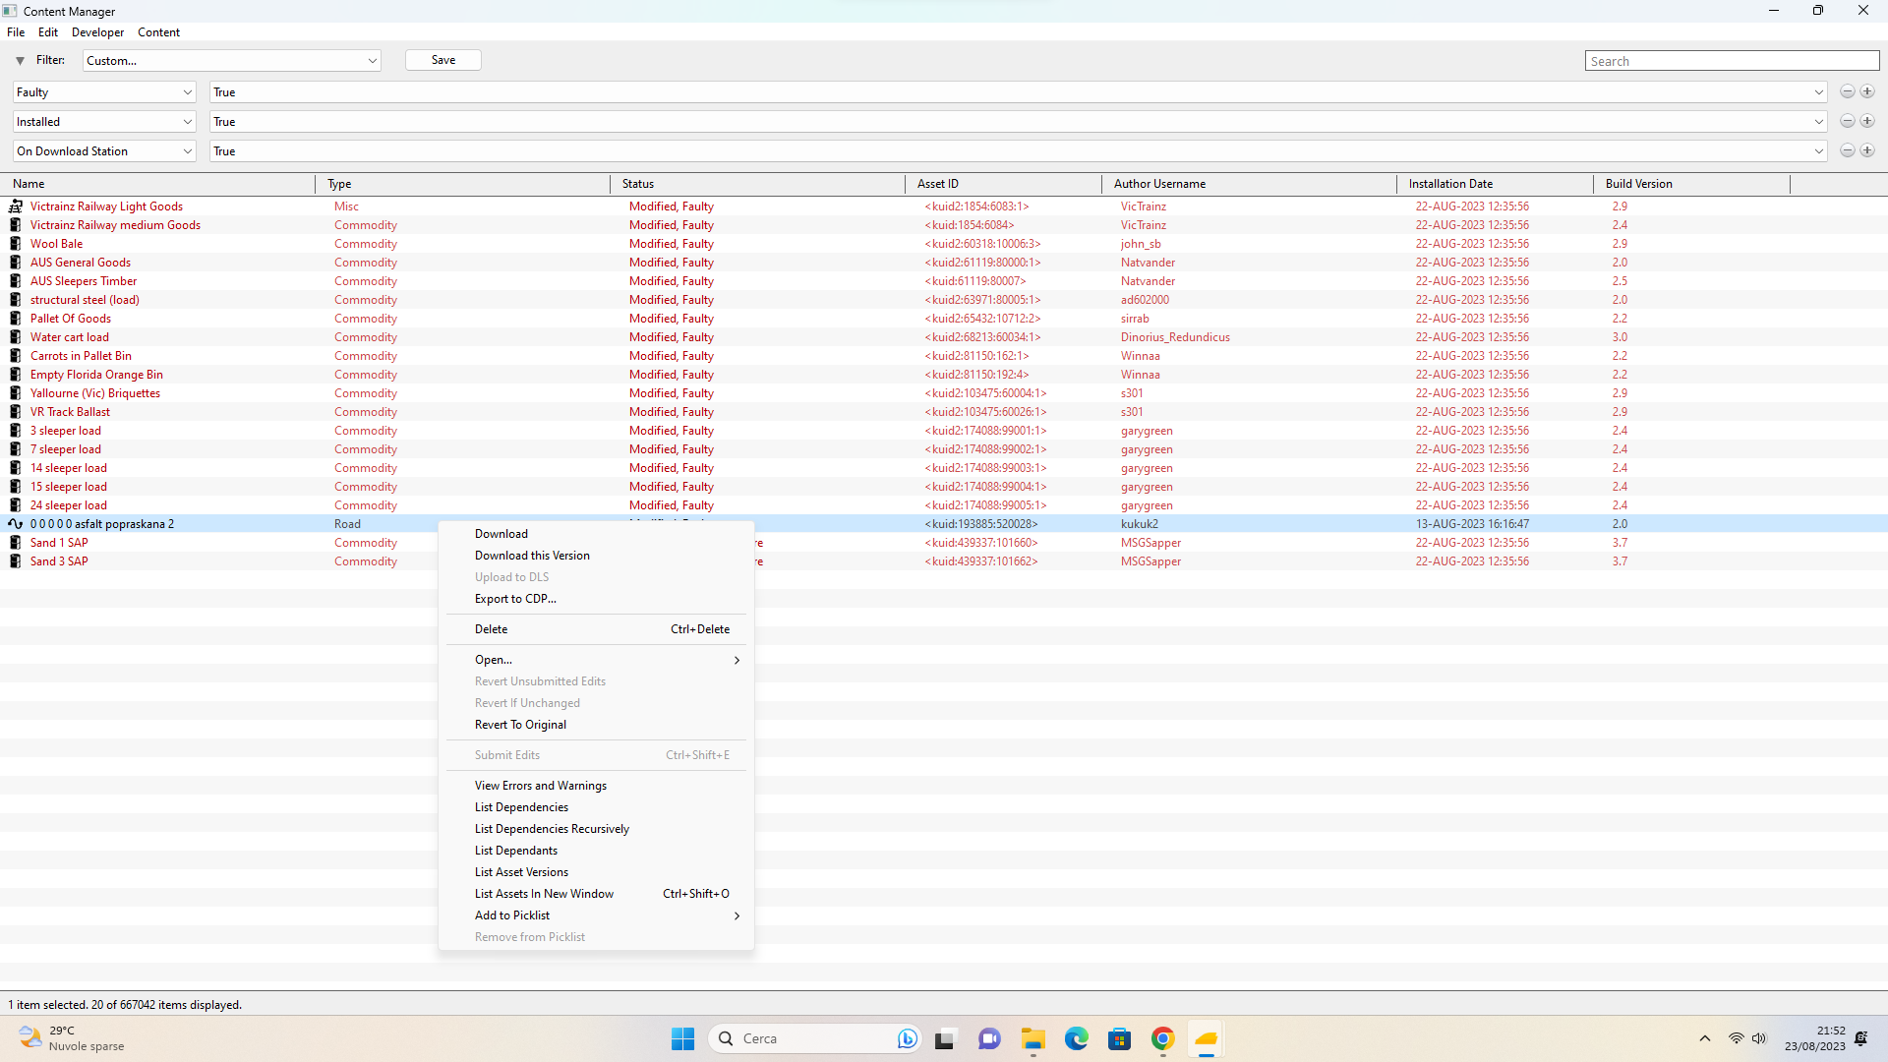Add a filter row after On Download Station
1888x1062 pixels.
[x=1867, y=151]
